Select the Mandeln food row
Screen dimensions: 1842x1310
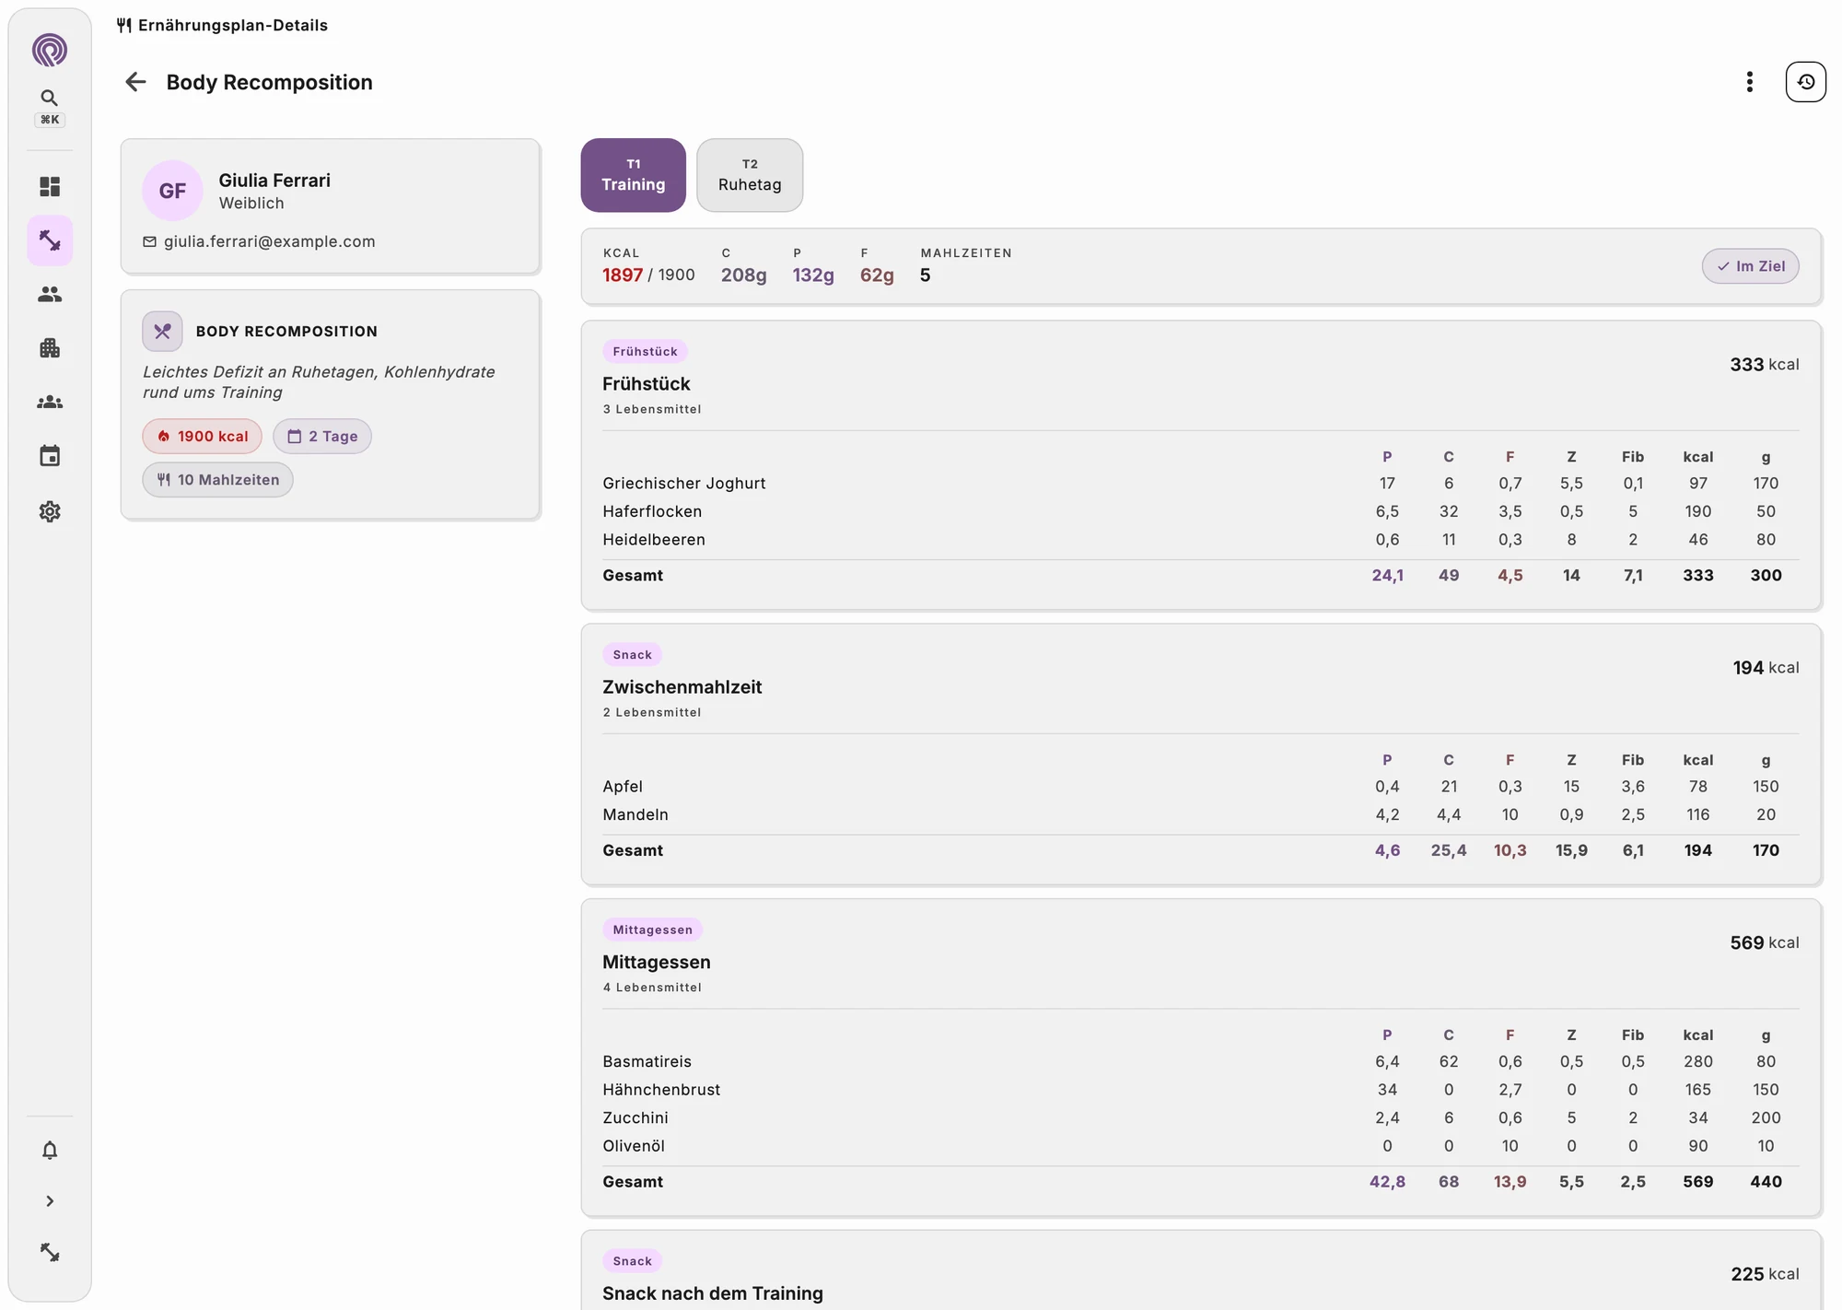(x=1200, y=814)
